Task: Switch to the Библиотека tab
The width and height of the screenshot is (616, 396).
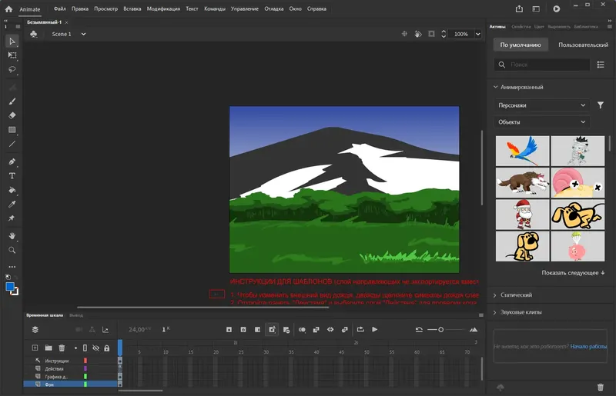Action: point(586,27)
